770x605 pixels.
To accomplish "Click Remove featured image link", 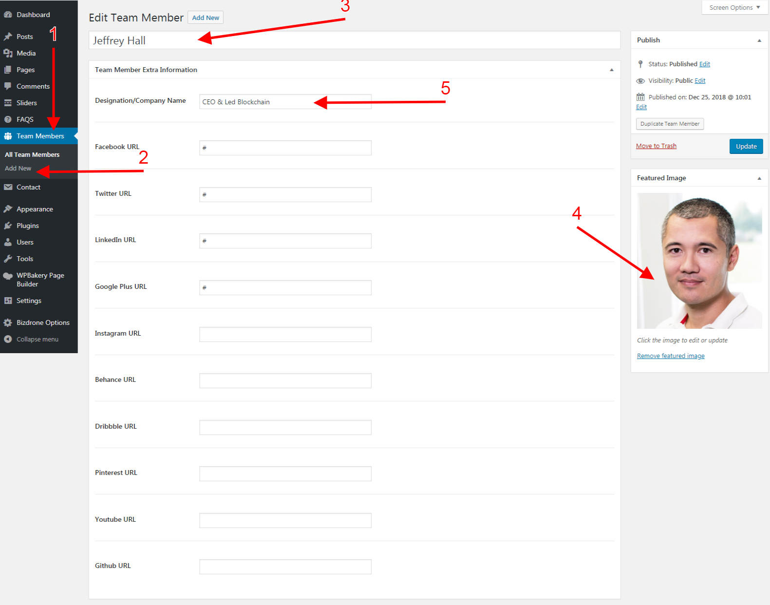I will point(671,356).
